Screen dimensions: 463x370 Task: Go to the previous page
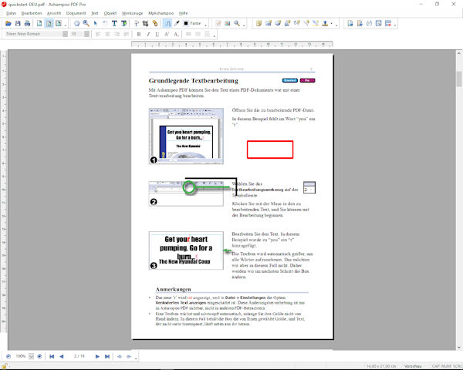click(x=62, y=356)
